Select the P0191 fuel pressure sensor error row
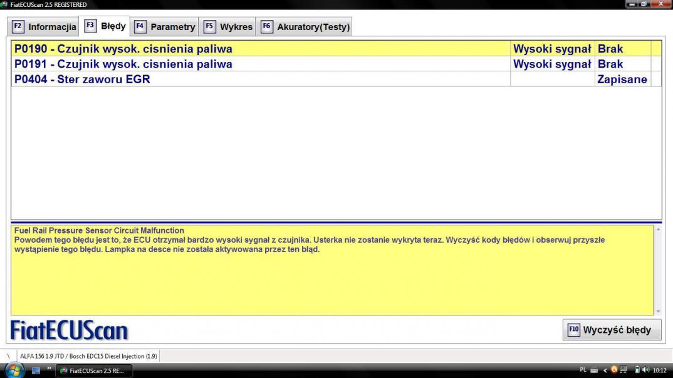 coord(336,64)
